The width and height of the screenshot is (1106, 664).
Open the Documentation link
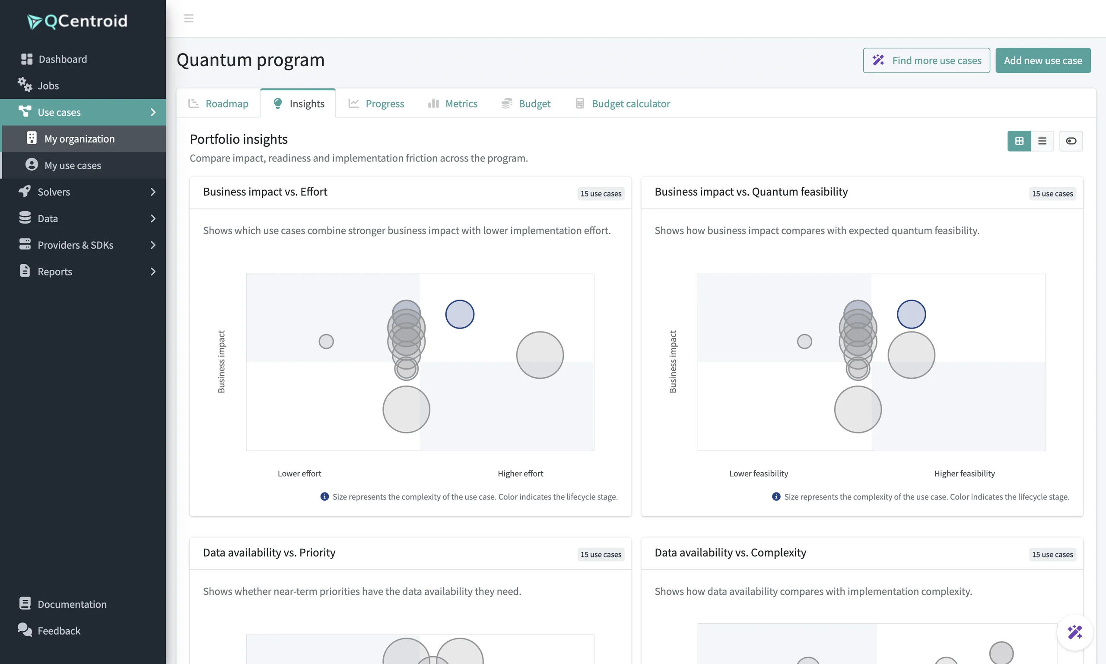point(83,604)
